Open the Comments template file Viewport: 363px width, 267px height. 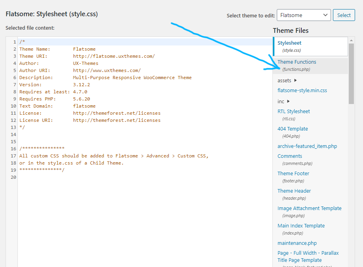pyautogui.click(x=289, y=156)
